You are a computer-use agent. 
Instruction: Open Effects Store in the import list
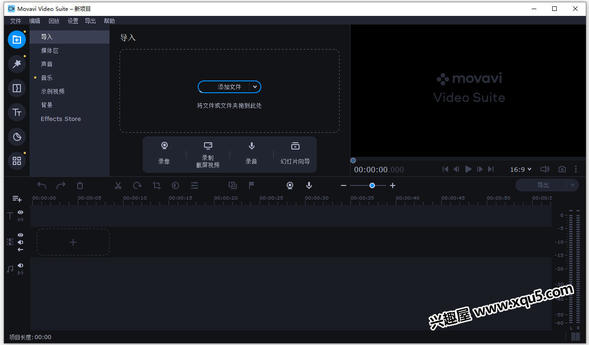pos(70,119)
